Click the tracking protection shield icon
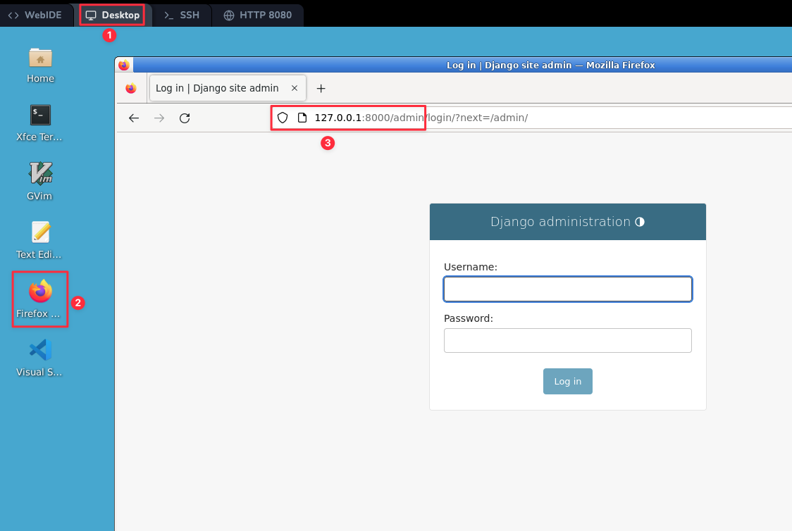The height and width of the screenshot is (531, 792). 283,118
